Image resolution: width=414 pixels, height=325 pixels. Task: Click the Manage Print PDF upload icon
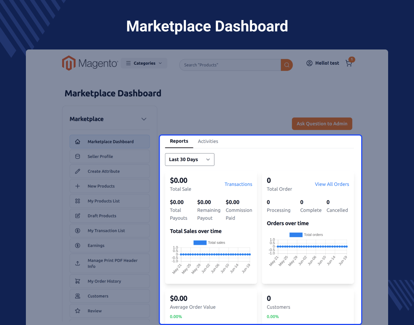pyautogui.click(x=78, y=263)
